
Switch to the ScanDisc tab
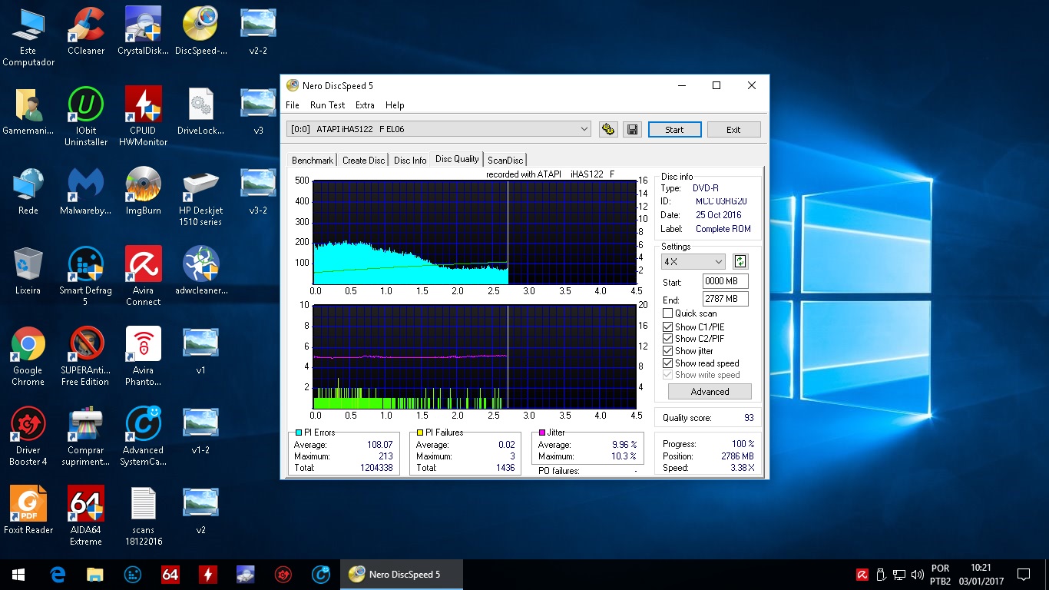505,161
